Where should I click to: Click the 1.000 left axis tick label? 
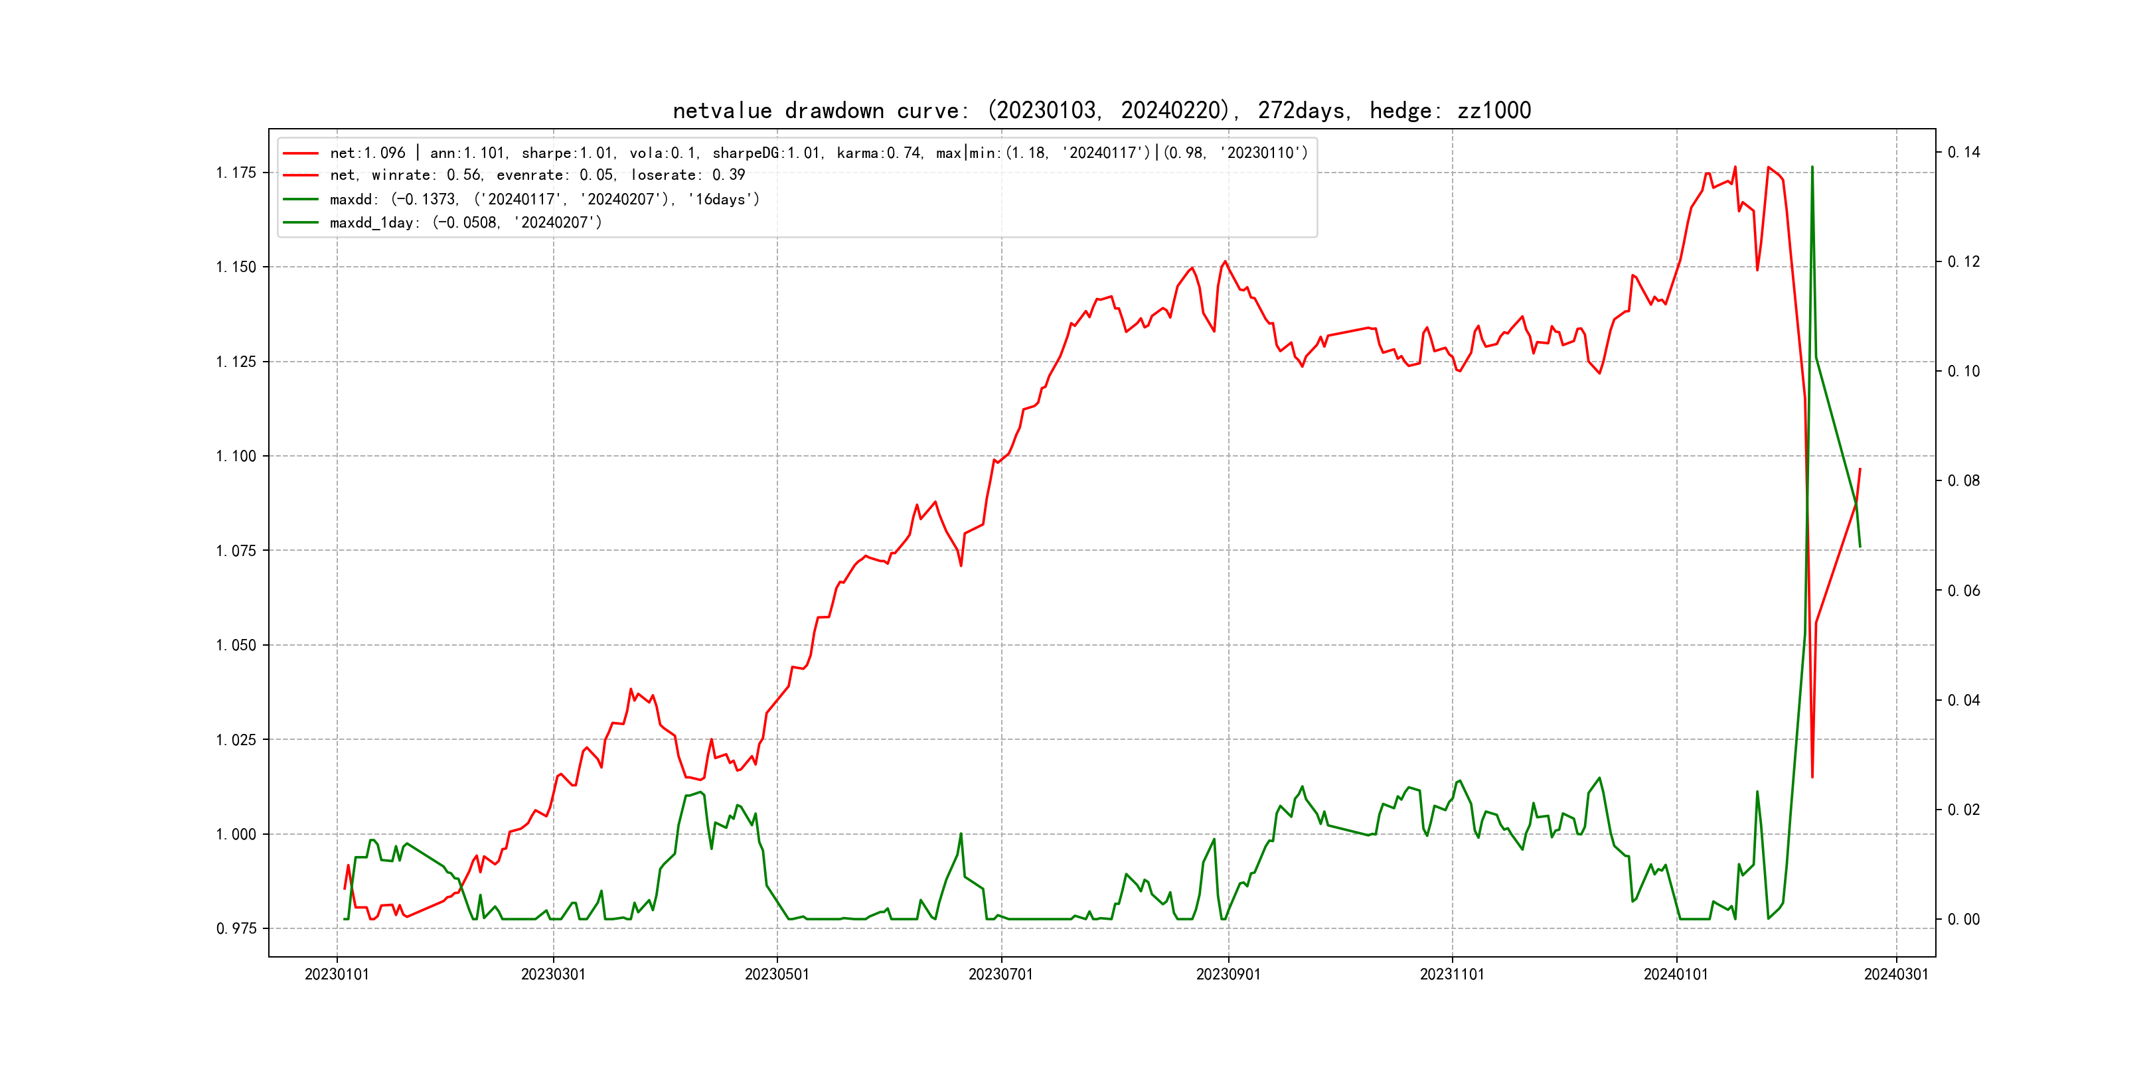point(236,834)
